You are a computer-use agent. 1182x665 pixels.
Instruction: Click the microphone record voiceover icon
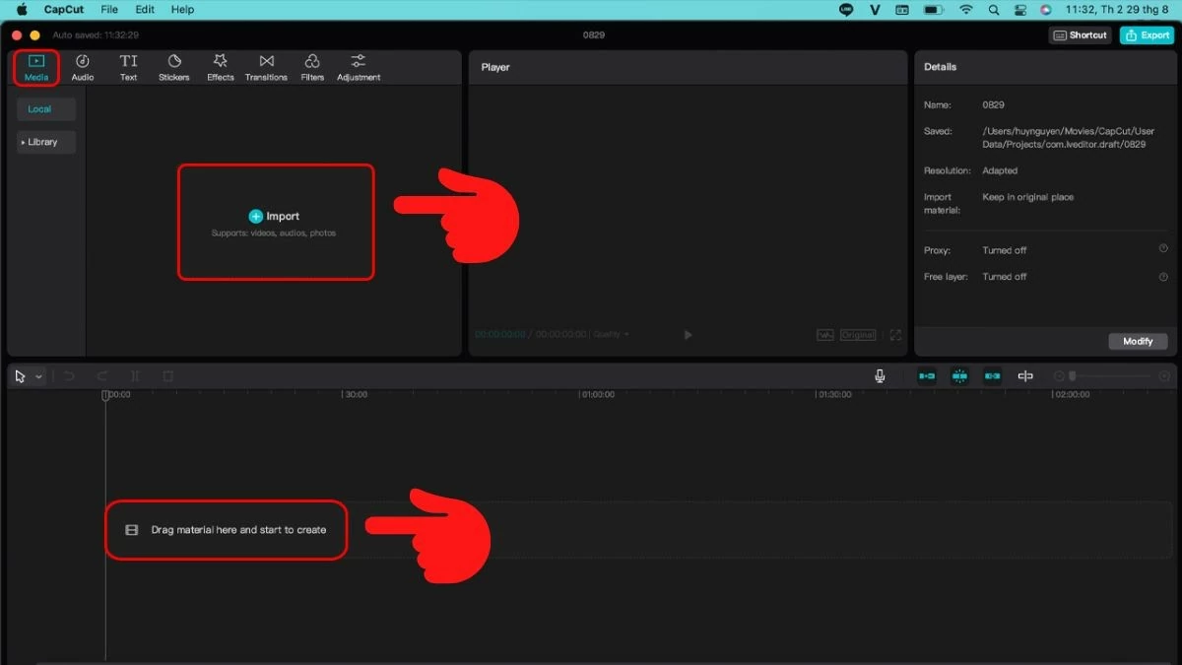coord(880,376)
